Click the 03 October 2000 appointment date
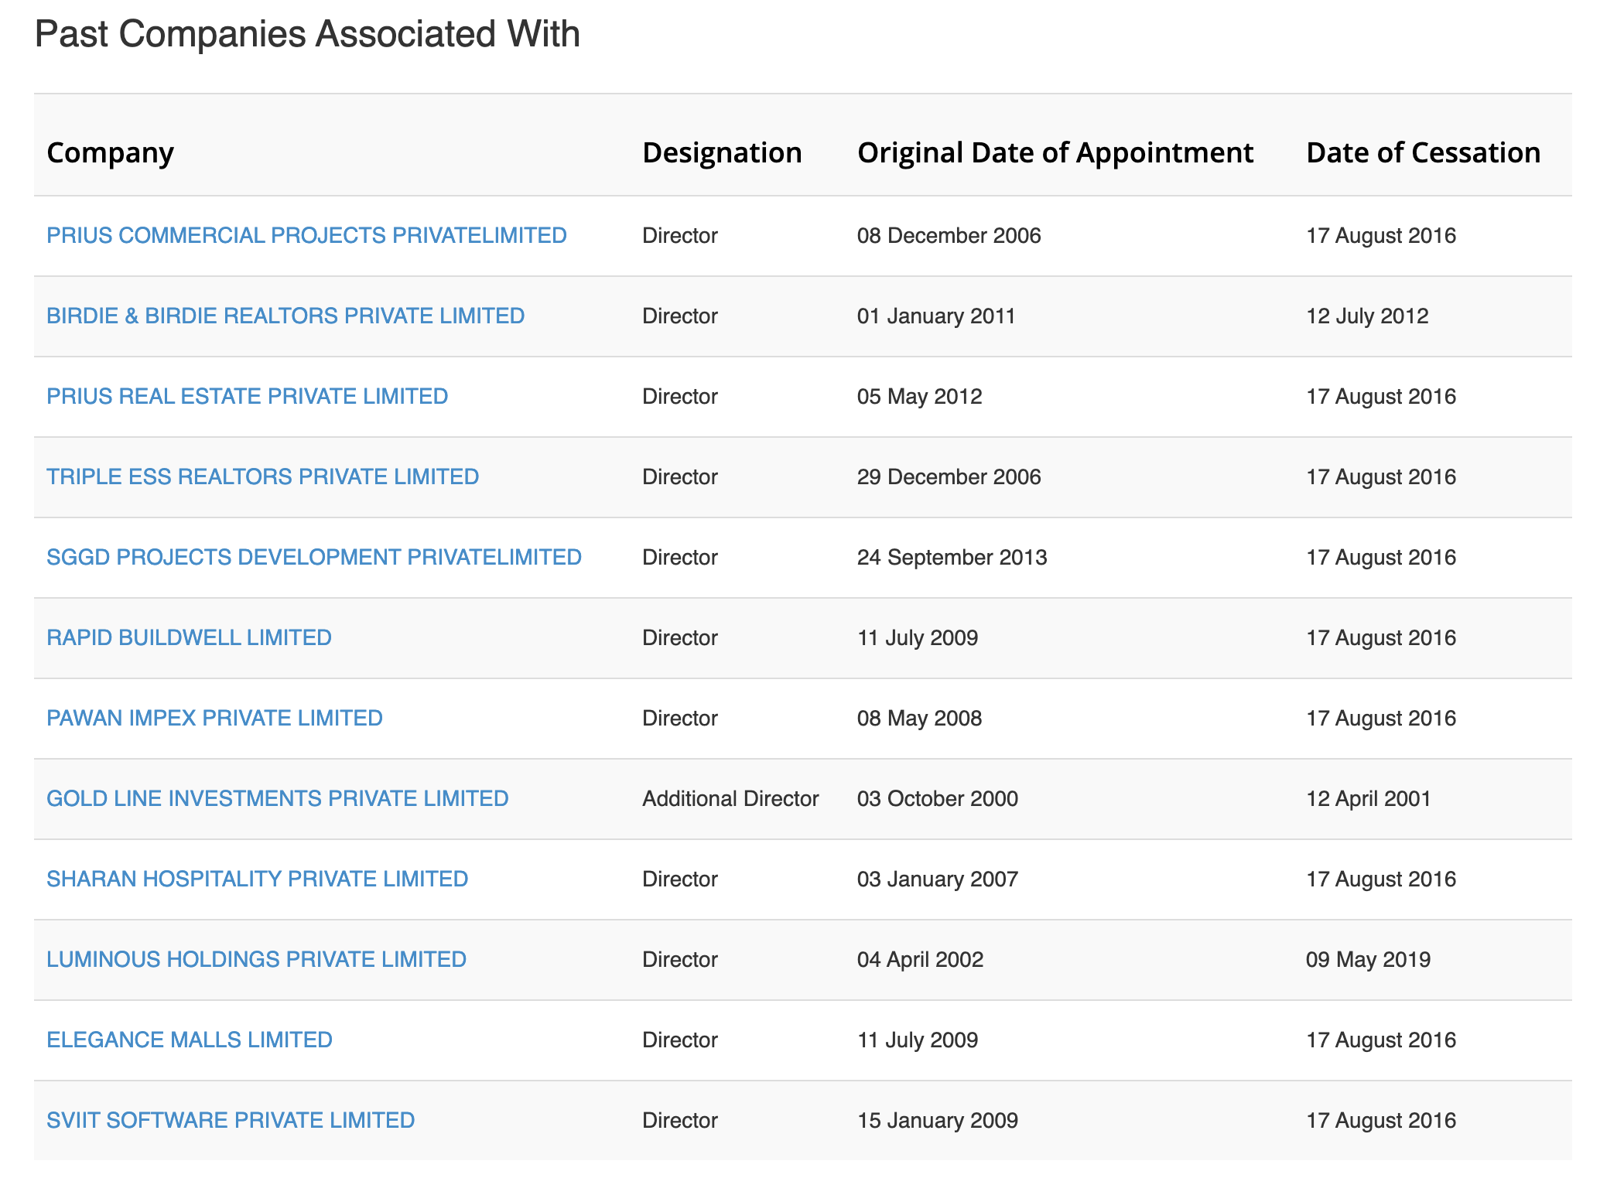Screen dimensions: 1600x1185 pyautogui.click(x=937, y=798)
